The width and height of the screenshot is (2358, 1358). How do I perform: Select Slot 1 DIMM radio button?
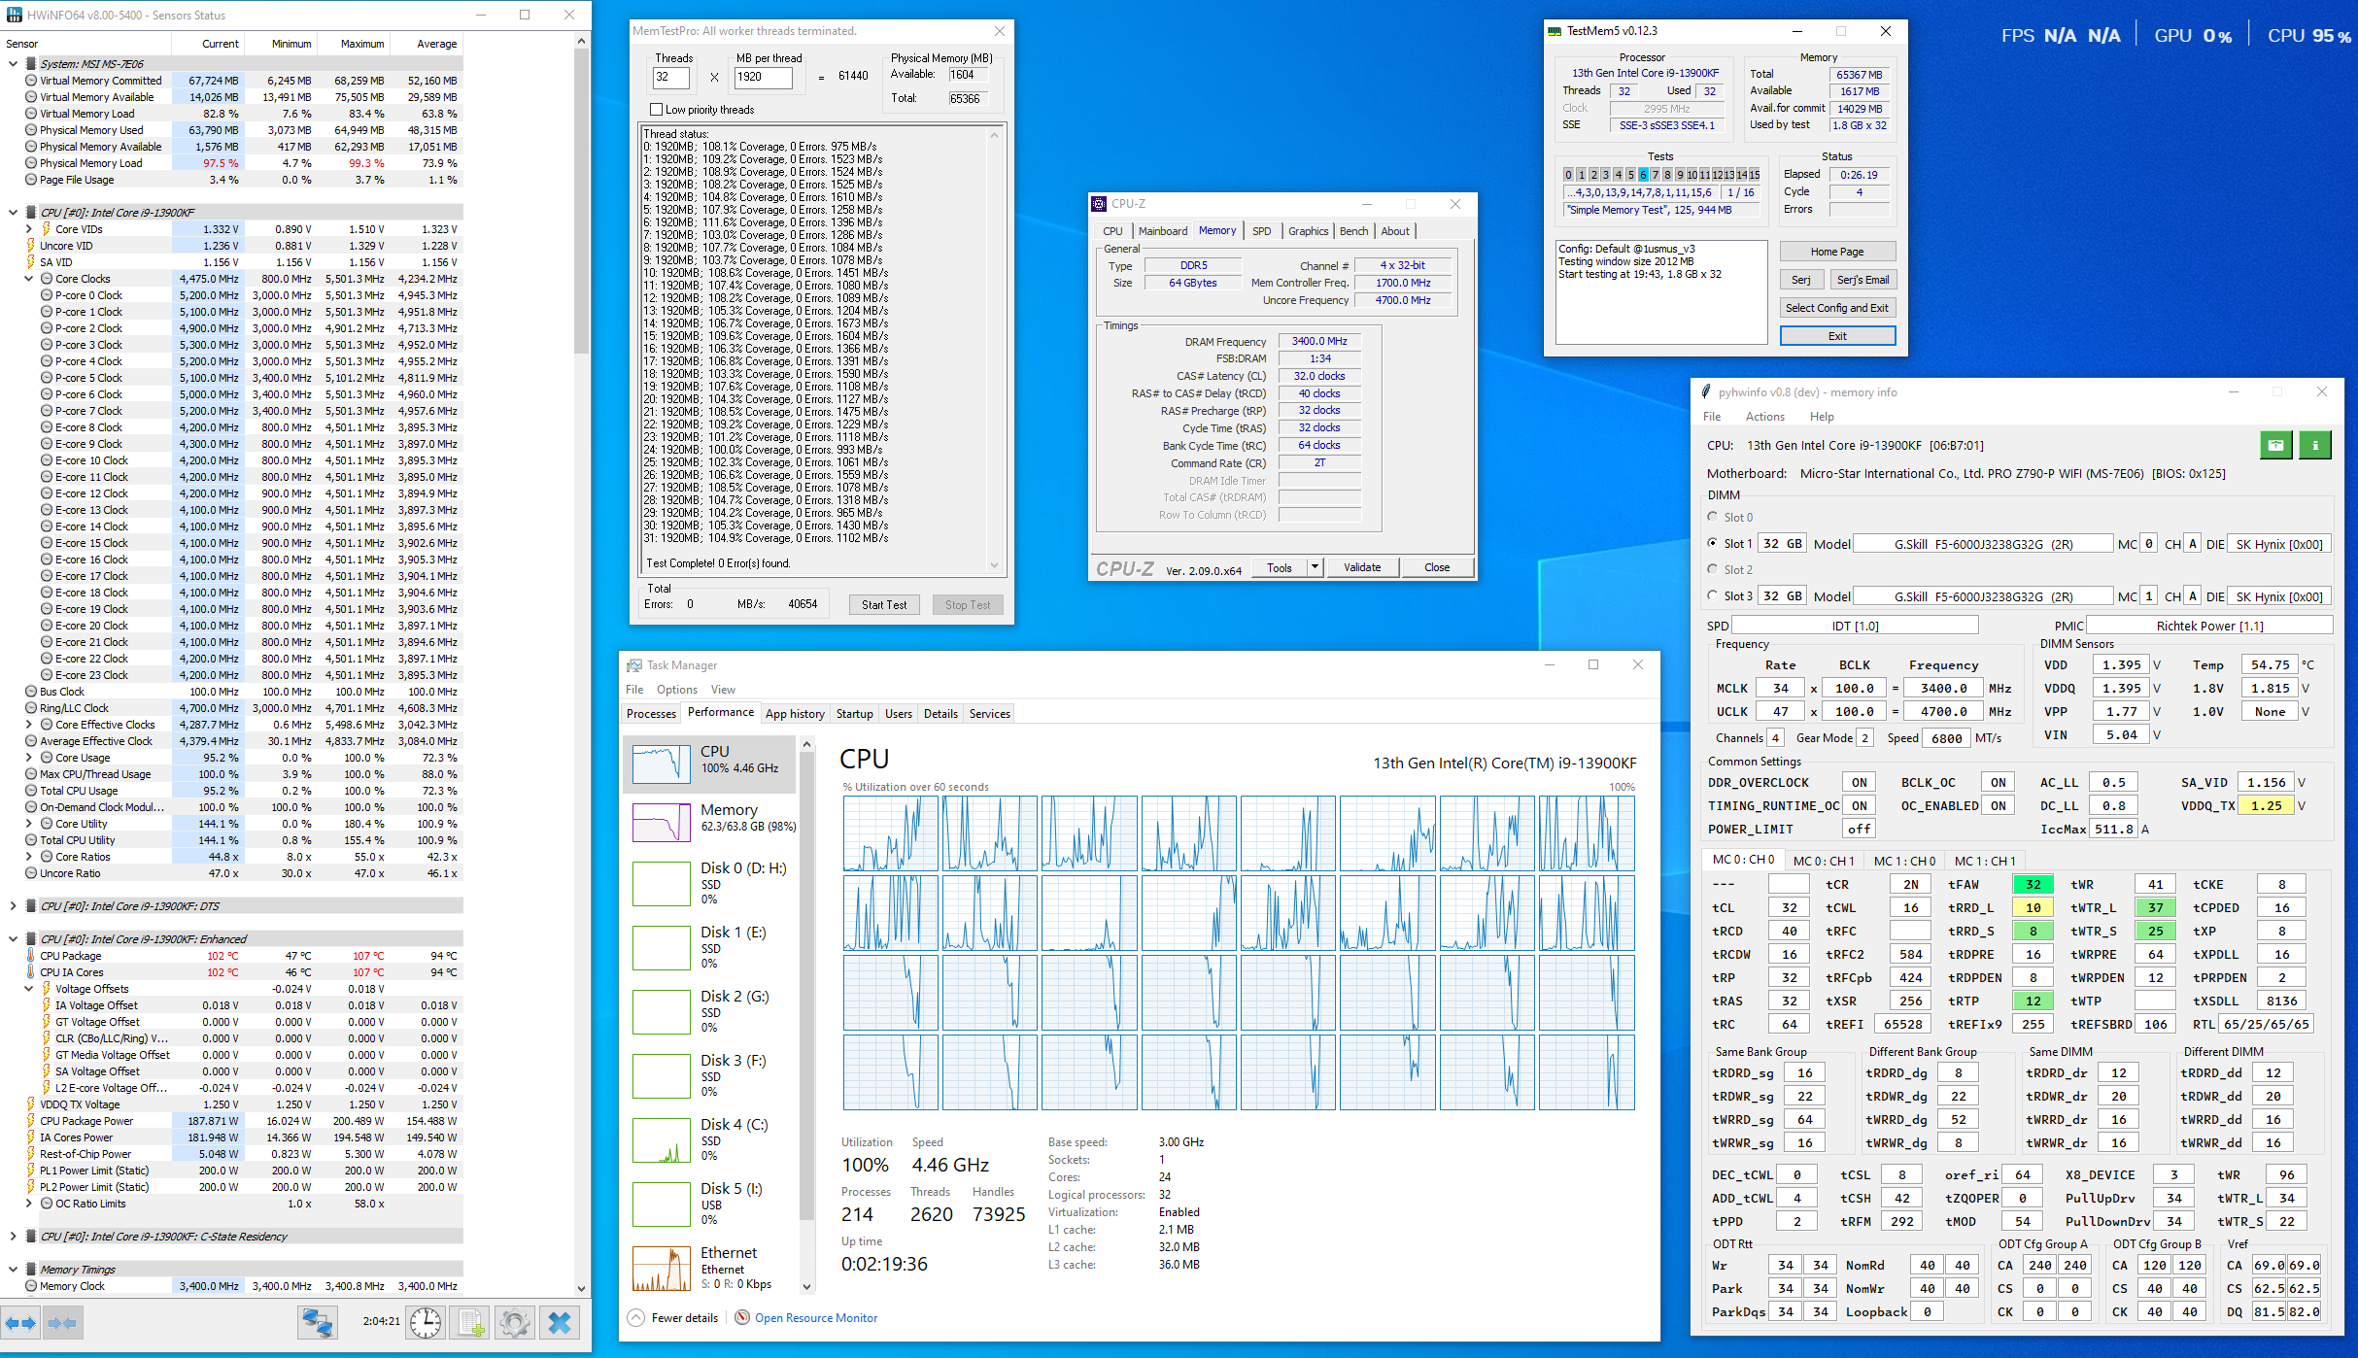click(x=1713, y=543)
